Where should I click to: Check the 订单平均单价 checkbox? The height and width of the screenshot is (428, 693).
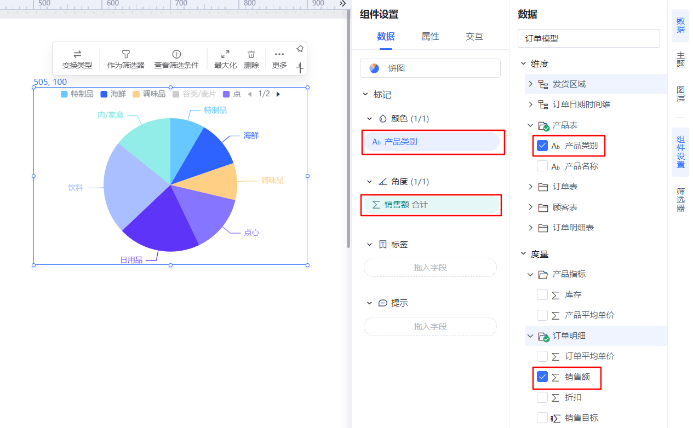click(542, 356)
